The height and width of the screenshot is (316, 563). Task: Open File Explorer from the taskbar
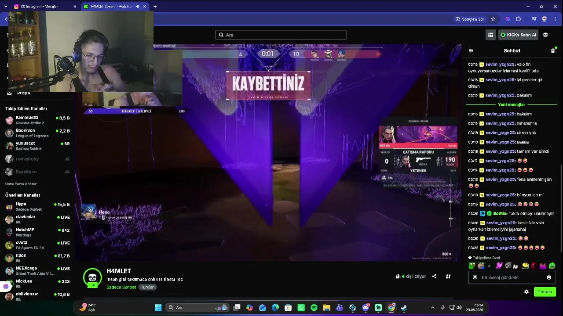(x=327, y=308)
